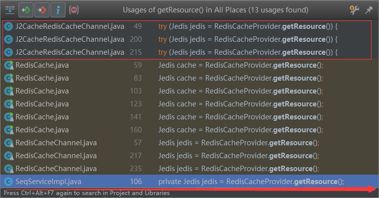Click class icon of RedisCacheChannel.java line 57
This screenshot has height=198, width=379.
(8, 143)
